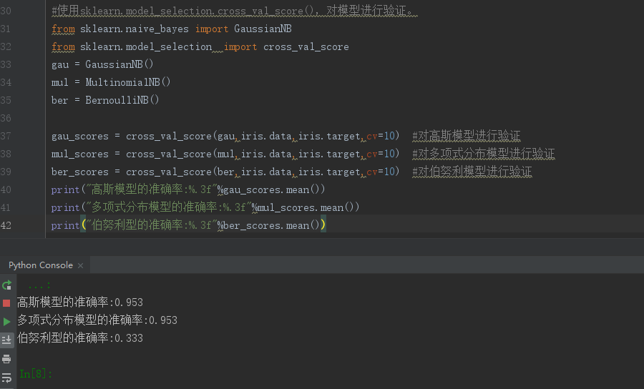This screenshot has width=644, height=389.
Task: Click the print statement with gau_scores.mean()
Action: [188, 189]
